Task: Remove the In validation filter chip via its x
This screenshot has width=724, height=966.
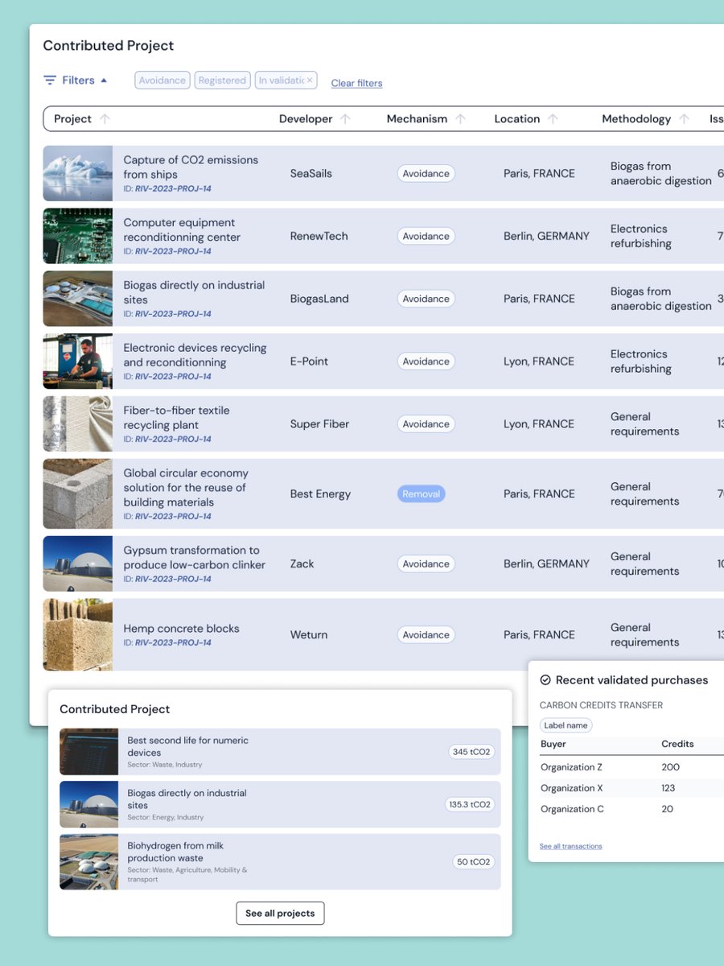Action: [x=309, y=80]
